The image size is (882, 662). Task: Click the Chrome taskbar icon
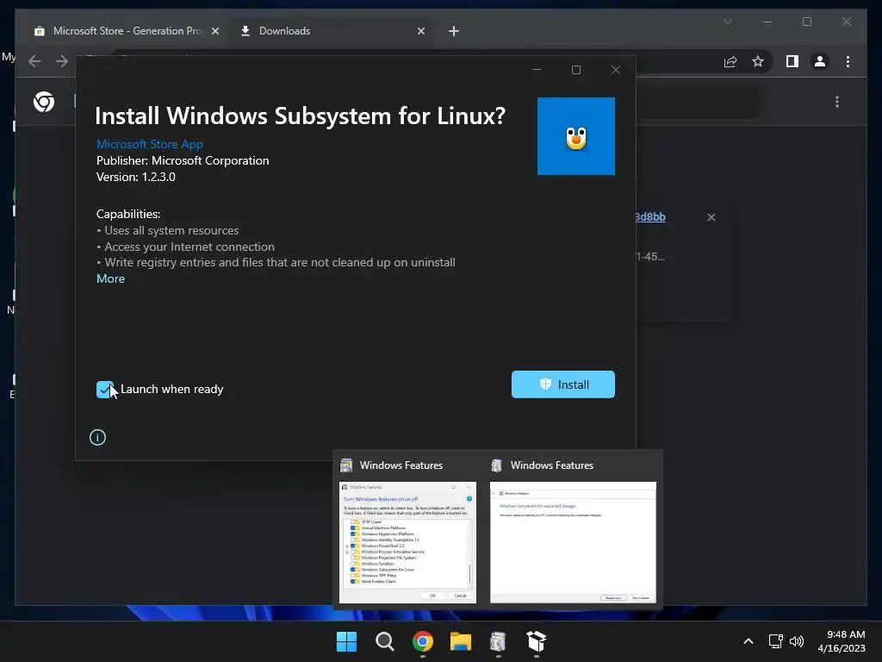[x=422, y=641]
